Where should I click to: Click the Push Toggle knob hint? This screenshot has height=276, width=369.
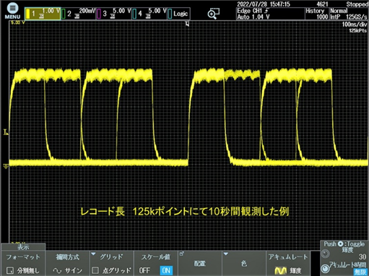click(x=344, y=244)
